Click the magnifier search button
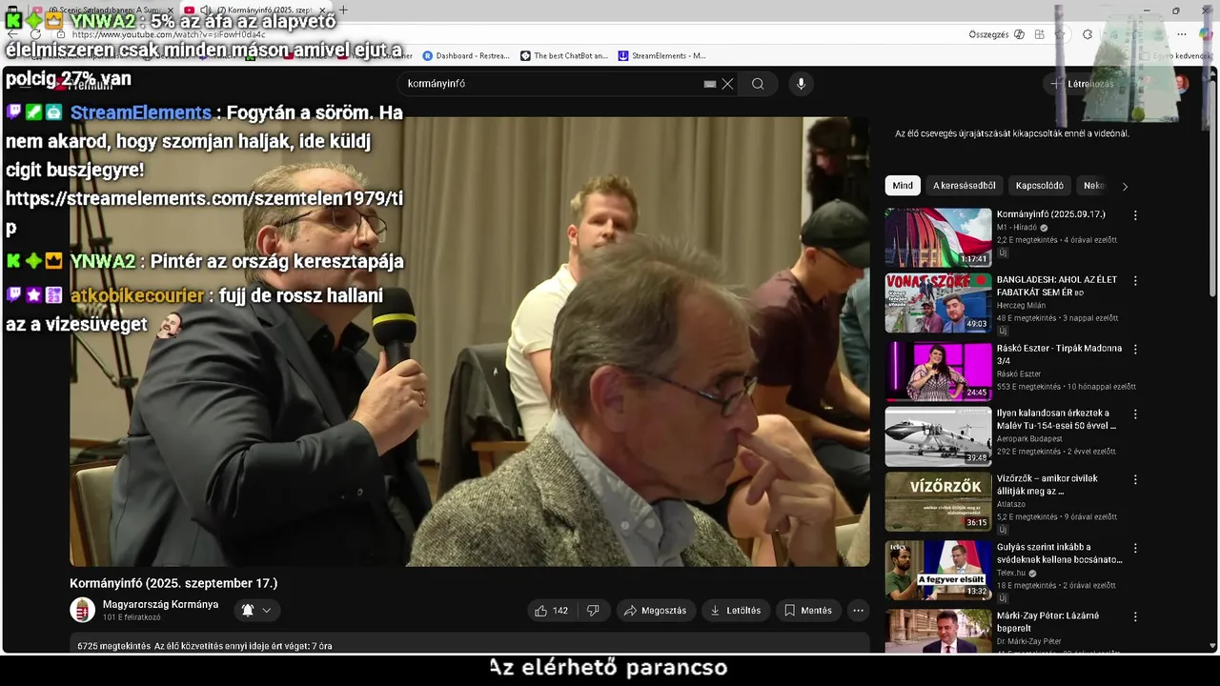 click(x=758, y=84)
